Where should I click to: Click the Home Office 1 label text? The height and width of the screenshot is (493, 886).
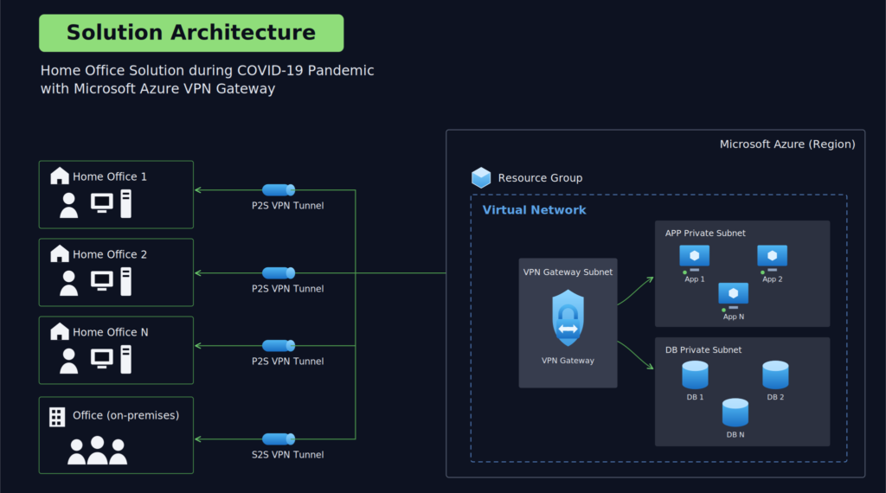(x=110, y=176)
